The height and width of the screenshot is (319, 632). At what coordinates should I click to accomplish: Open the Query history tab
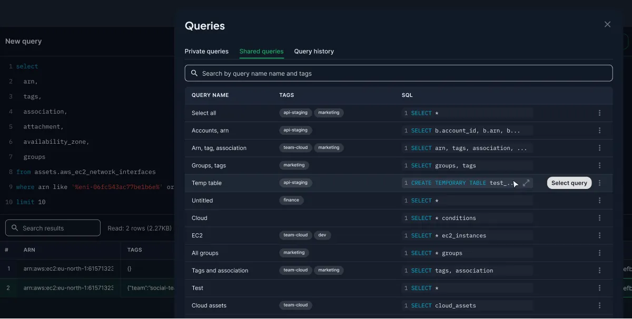pyautogui.click(x=314, y=52)
